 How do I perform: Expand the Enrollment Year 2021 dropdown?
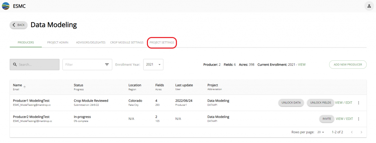153,64
